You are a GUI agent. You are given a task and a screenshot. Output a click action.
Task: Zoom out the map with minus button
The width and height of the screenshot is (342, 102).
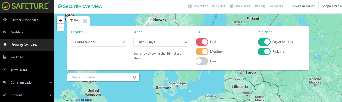(60, 28)
